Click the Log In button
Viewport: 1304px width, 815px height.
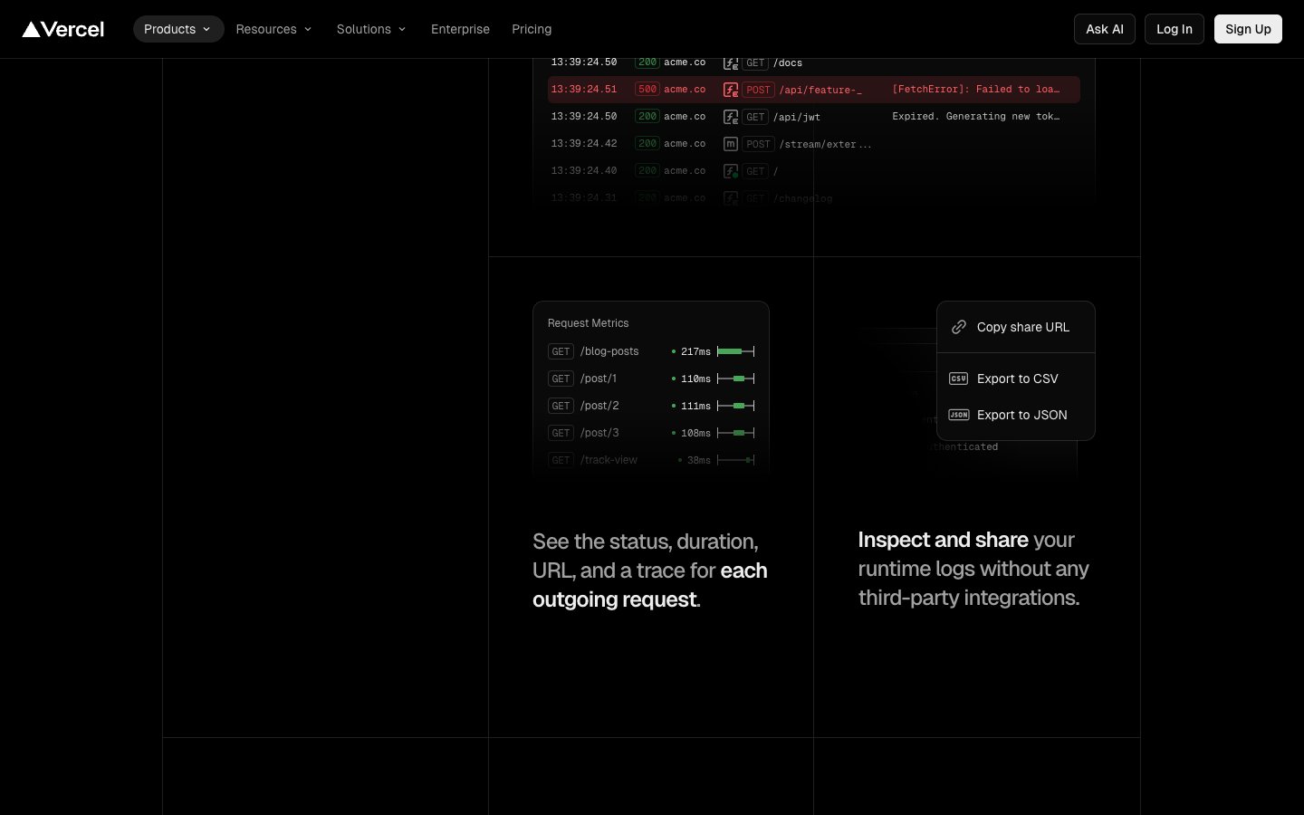(x=1174, y=29)
